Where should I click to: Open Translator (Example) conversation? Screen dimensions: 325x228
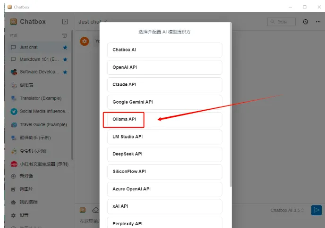(39, 98)
